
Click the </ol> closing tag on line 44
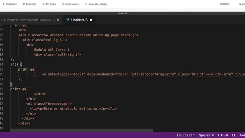pyautogui.click(x=31, y=113)
